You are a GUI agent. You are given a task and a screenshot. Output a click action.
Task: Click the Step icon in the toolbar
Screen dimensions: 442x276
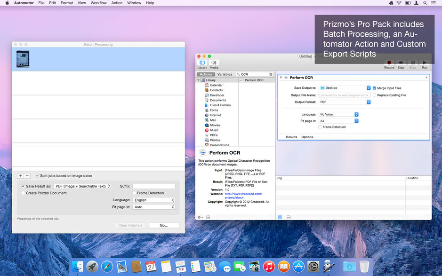[401, 63]
